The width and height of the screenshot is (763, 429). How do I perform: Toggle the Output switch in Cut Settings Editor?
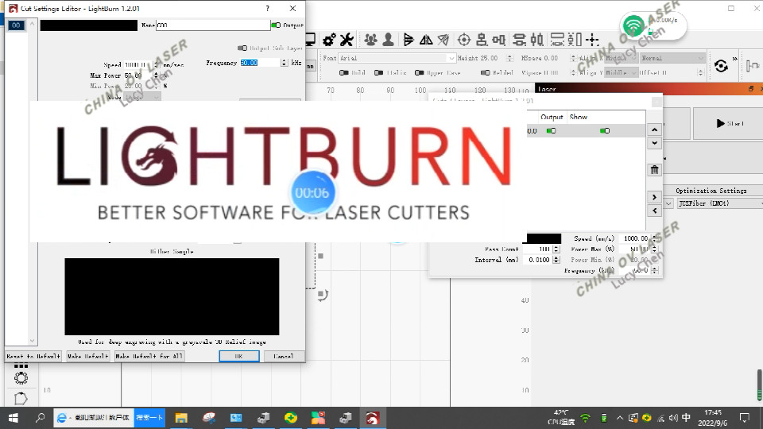[276, 25]
